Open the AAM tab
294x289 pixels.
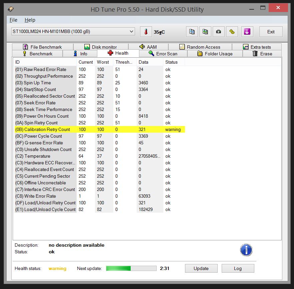coord(148,47)
